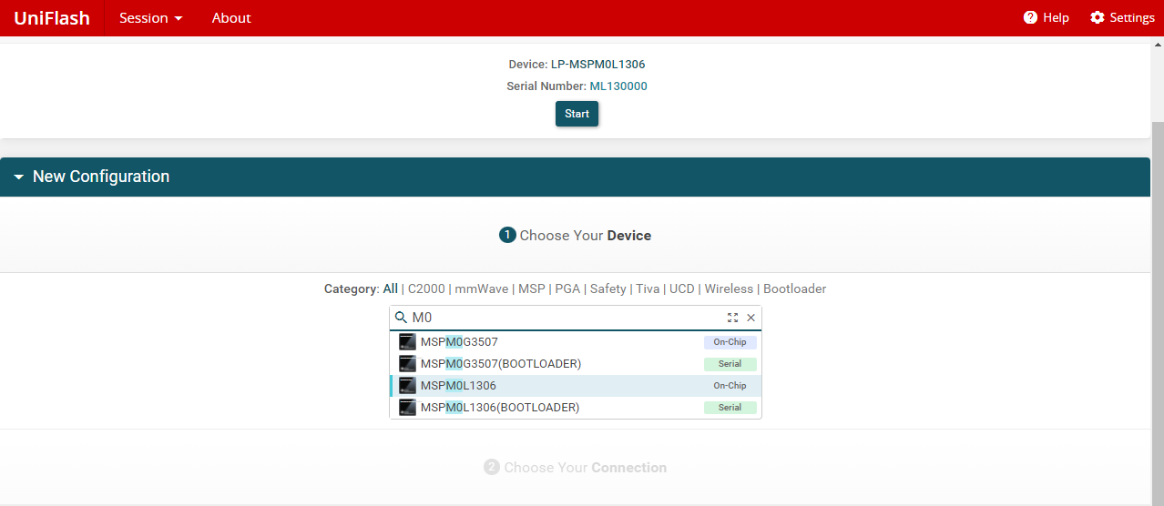Expand the device list fullscreen icon
The height and width of the screenshot is (506, 1164).
733,318
